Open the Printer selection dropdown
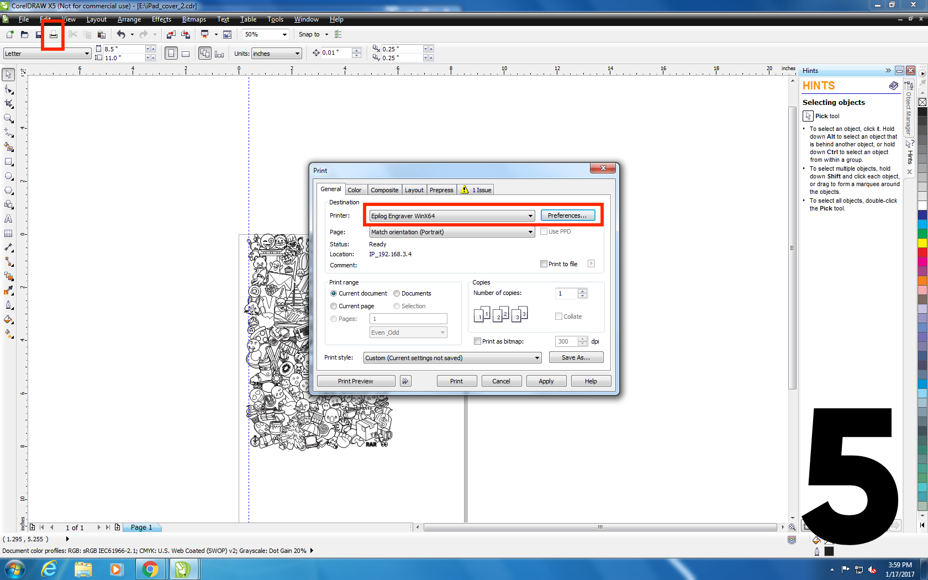This screenshot has width=928, height=580. (x=530, y=215)
